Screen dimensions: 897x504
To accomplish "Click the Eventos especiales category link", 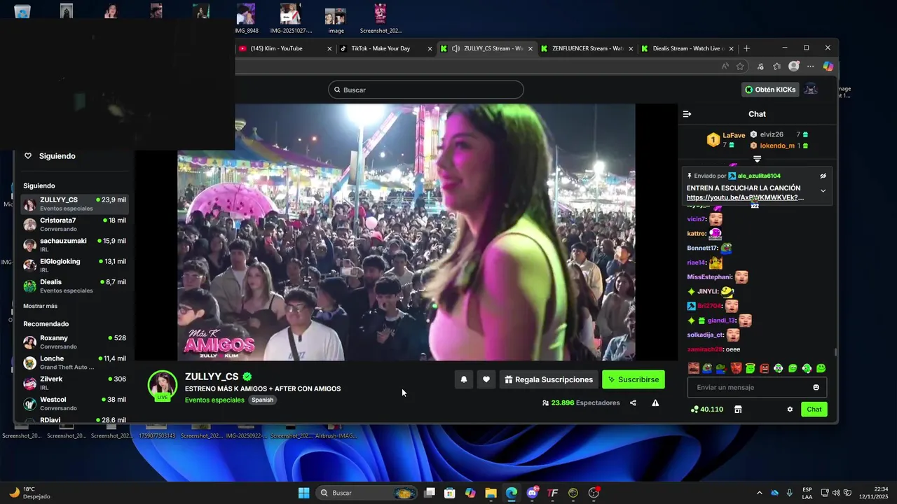I will click(x=214, y=400).
